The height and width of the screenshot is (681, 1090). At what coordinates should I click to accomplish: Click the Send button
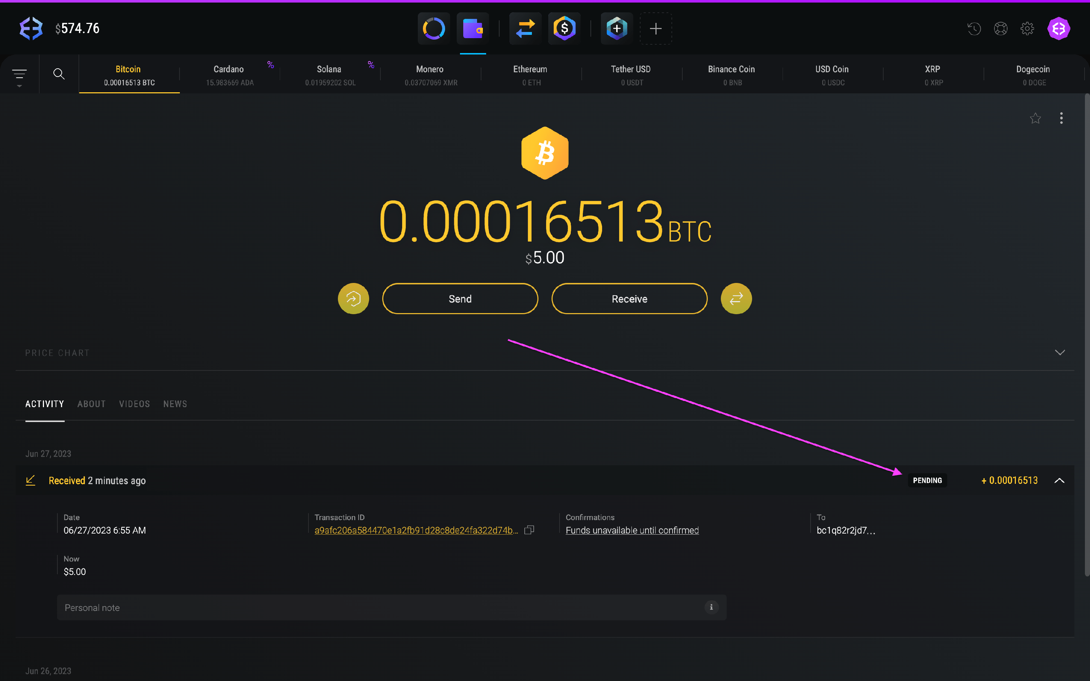[460, 298]
